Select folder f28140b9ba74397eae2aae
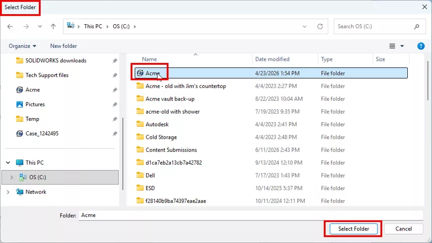Image resolution: width=432 pixels, height=243 pixels. 176,201
